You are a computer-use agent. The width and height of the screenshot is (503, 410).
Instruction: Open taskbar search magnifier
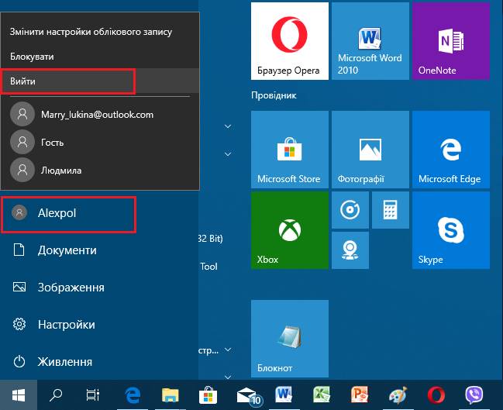tap(56, 395)
